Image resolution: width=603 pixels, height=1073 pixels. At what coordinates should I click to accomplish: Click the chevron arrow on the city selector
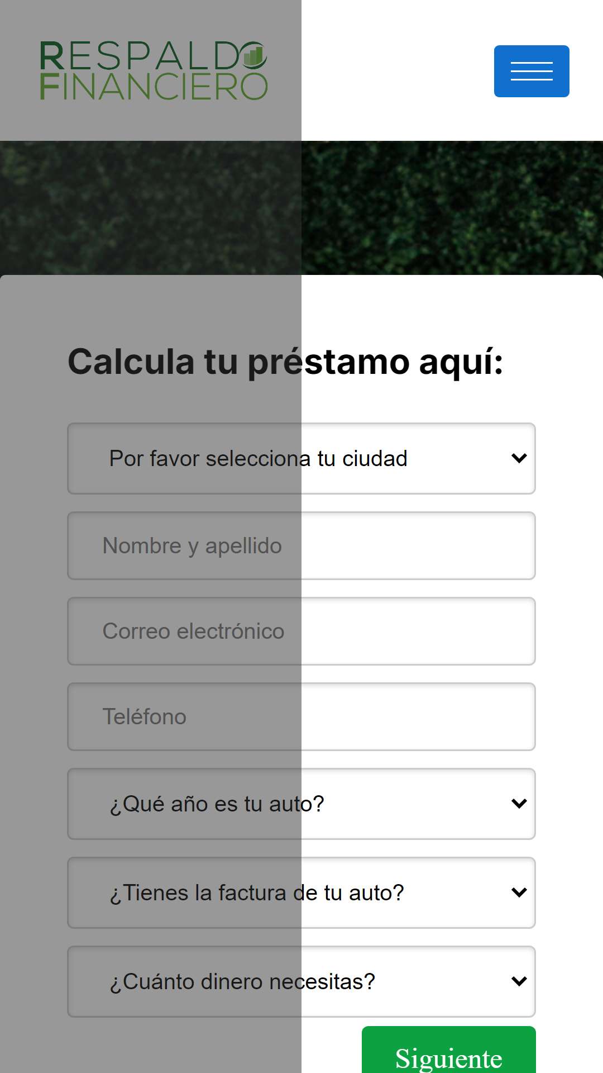pos(519,458)
